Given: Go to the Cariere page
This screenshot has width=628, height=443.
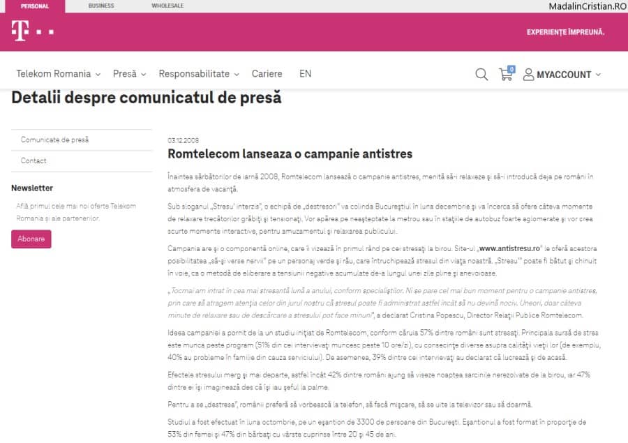Looking at the screenshot, I should (267, 74).
